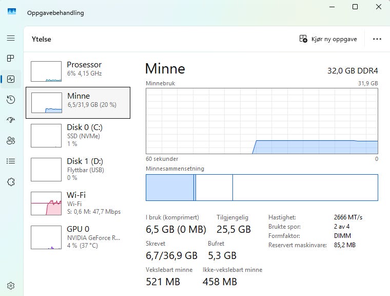Viewport: 390px width, 296px height.
Task: Click the Brukte spor 2 av 4 value
Action: coord(342,227)
